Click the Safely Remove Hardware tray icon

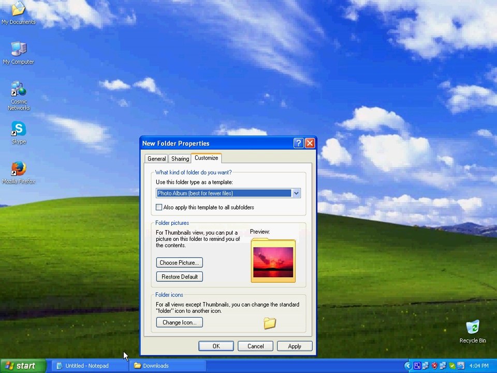tap(461, 366)
